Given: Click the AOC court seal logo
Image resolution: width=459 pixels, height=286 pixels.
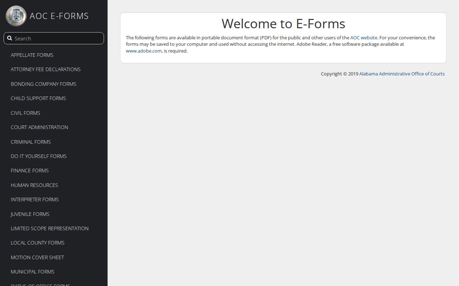Looking at the screenshot, I should [x=16, y=16].
